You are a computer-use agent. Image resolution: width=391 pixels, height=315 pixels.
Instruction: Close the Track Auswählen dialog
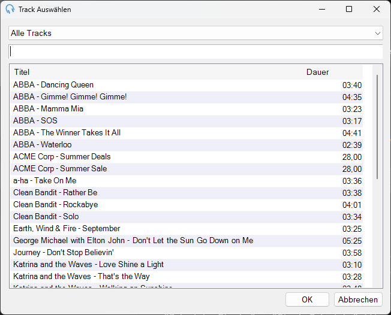pyautogui.click(x=376, y=9)
